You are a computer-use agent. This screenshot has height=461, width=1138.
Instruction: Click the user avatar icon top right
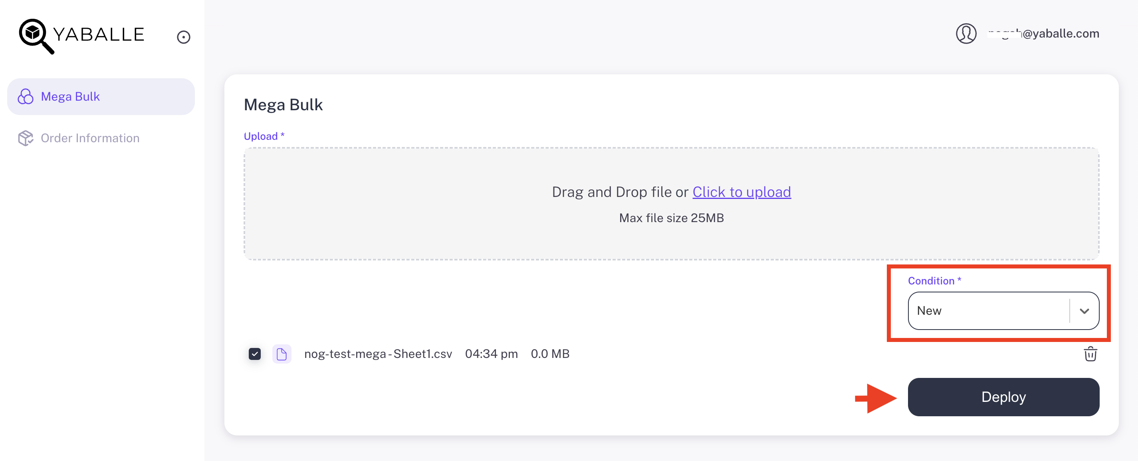pyautogui.click(x=967, y=33)
